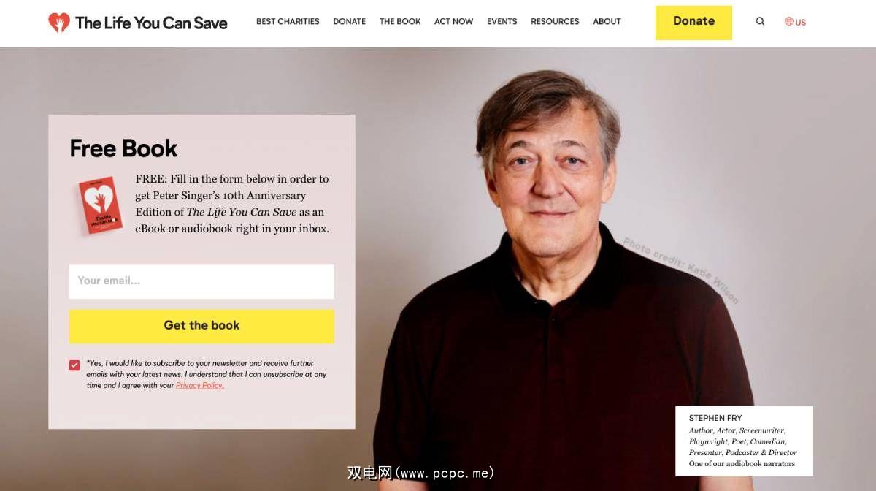Click the globe region icon
The image size is (876, 491).
pos(789,22)
